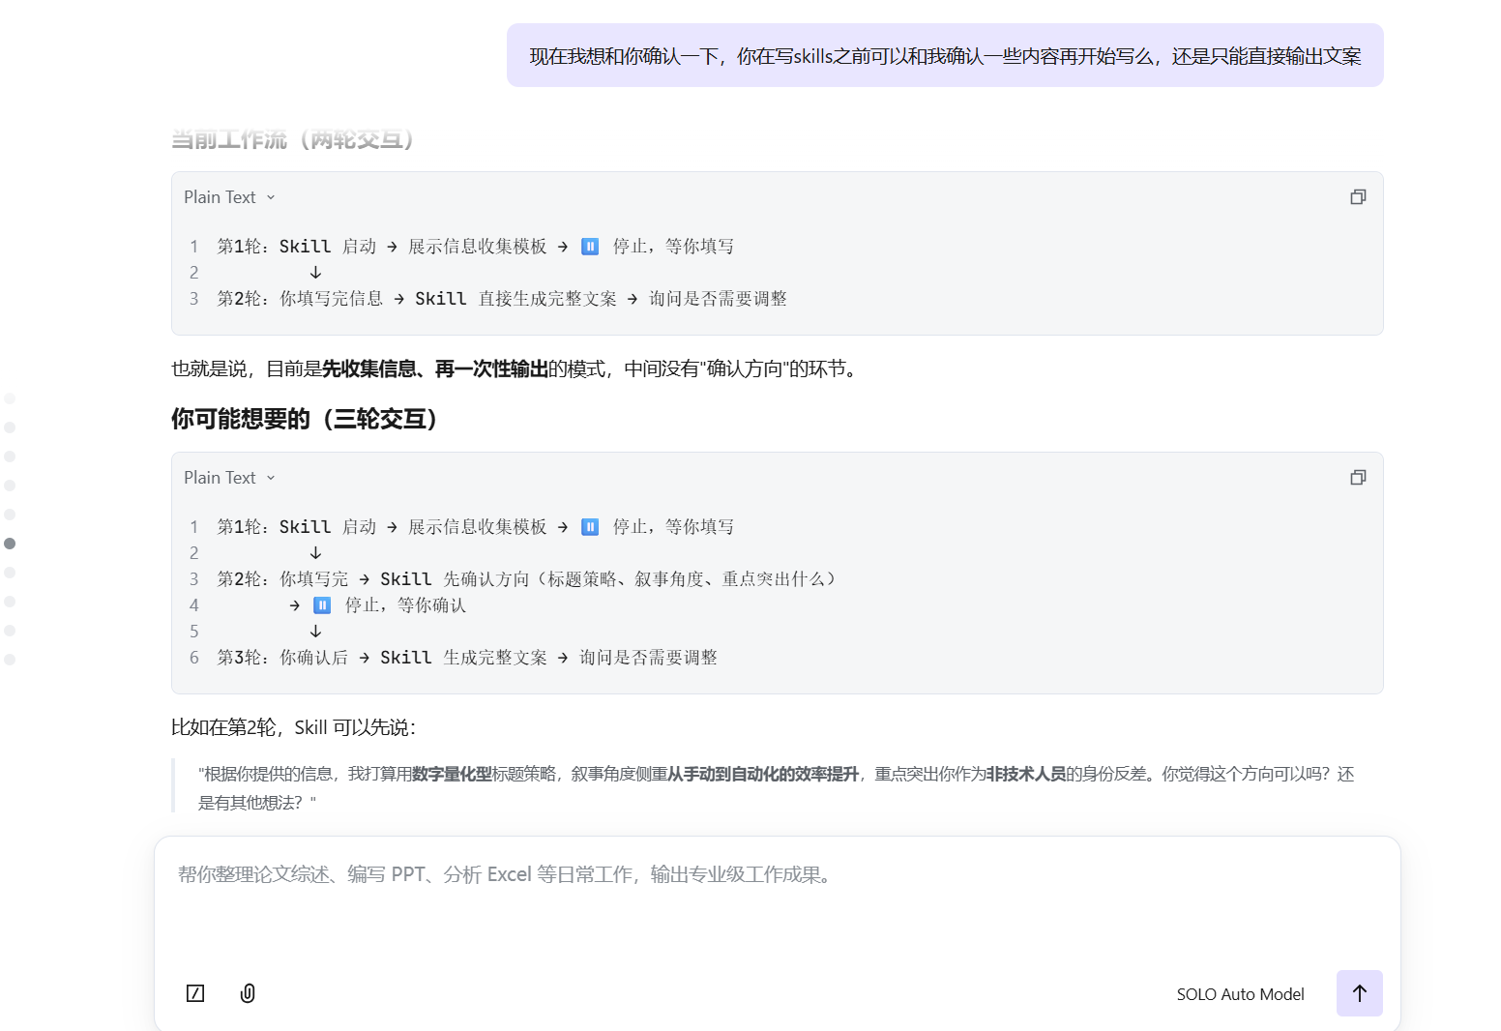Click the slash command icon in the input box

[195, 993]
